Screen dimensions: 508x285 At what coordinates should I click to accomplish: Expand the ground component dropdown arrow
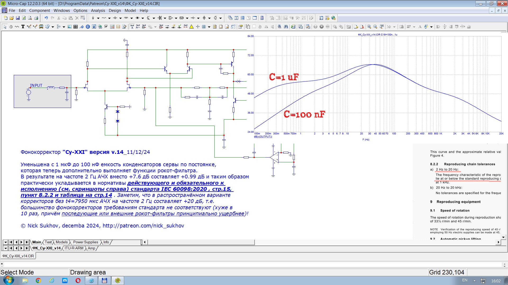[98, 18]
